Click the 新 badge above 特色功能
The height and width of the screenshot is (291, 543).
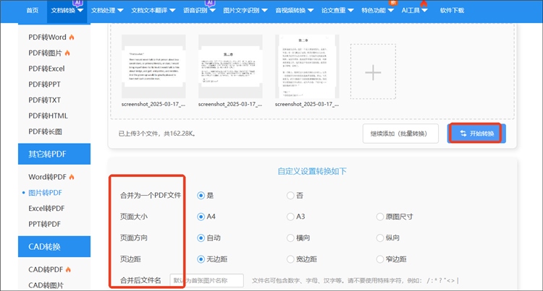393,2
